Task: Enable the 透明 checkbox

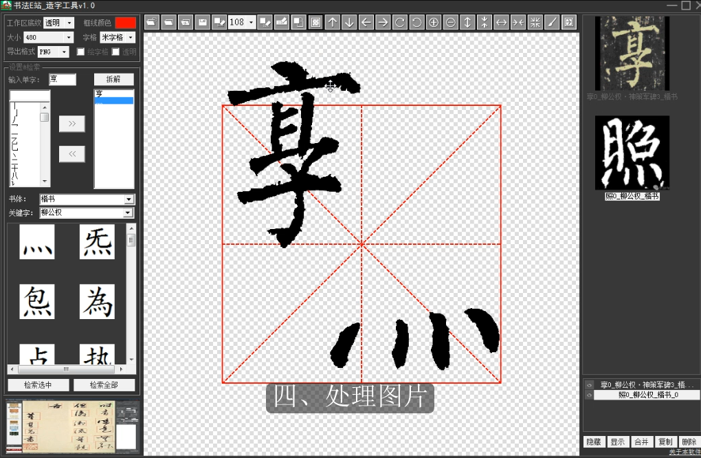Action: pos(115,52)
